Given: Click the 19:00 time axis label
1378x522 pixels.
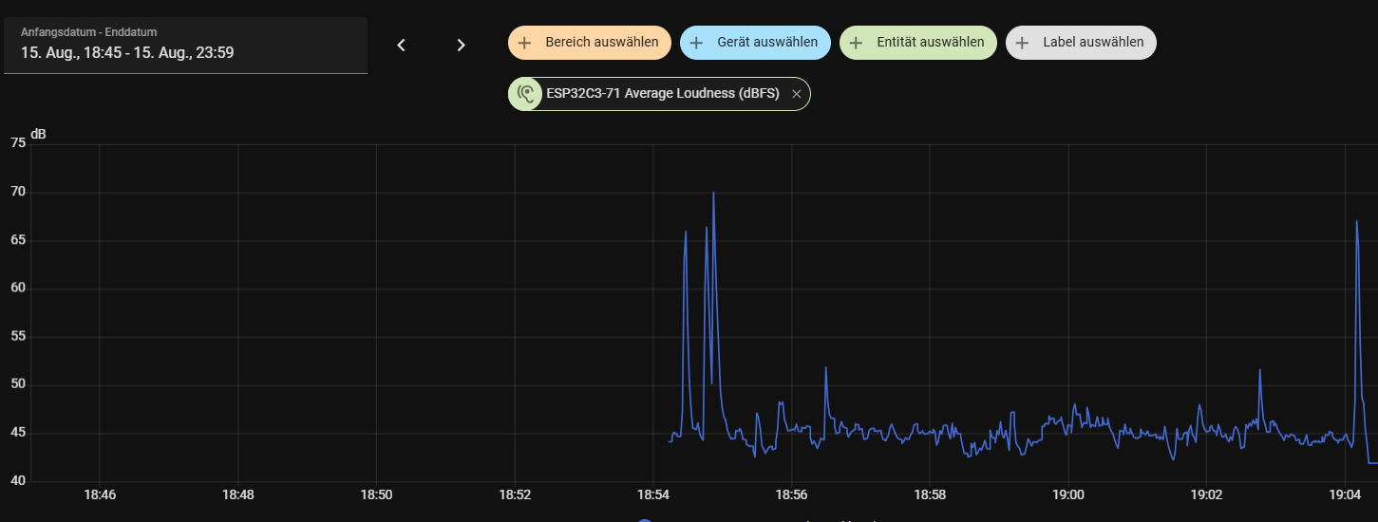Looking at the screenshot, I should click(1067, 494).
